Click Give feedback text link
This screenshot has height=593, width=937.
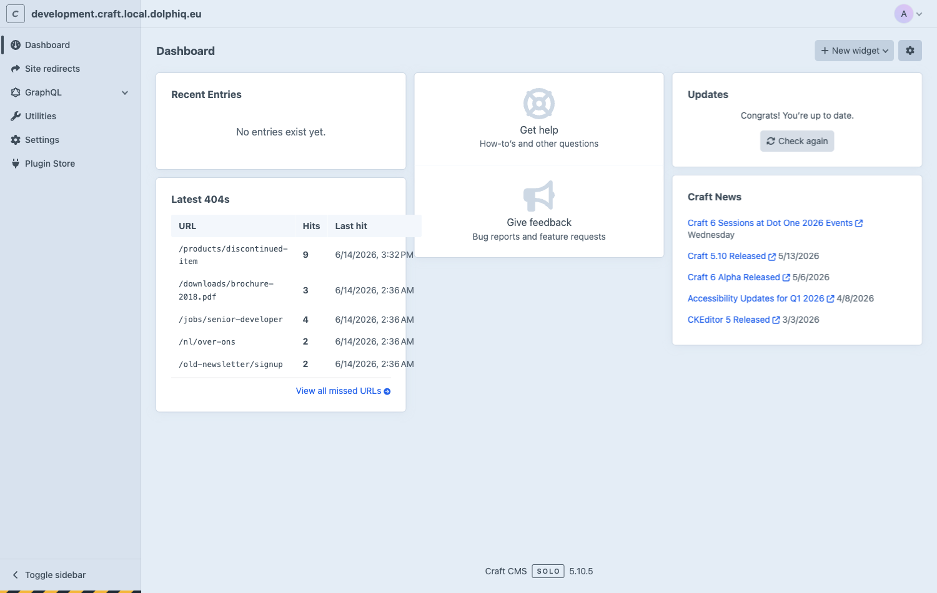coord(539,222)
